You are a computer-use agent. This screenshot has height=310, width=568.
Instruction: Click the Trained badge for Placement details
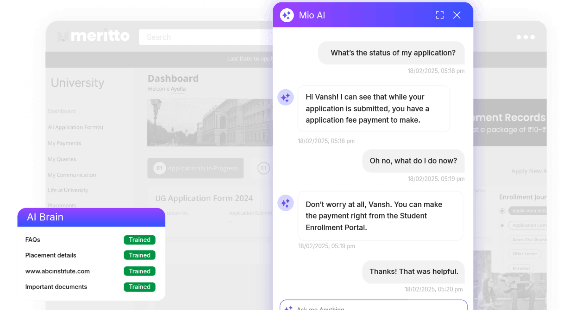tap(140, 255)
